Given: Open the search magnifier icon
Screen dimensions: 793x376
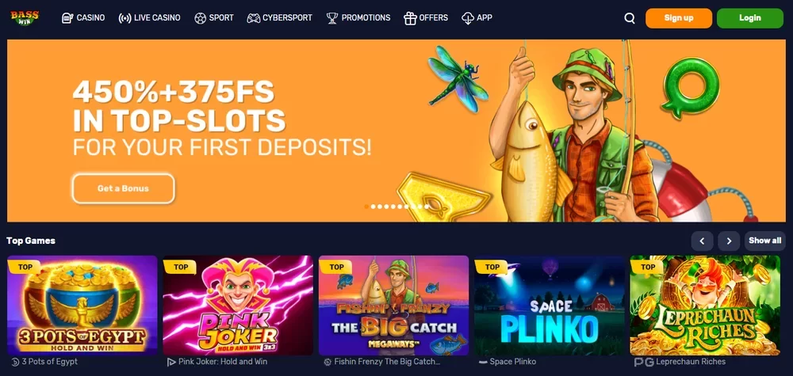Looking at the screenshot, I should (630, 18).
